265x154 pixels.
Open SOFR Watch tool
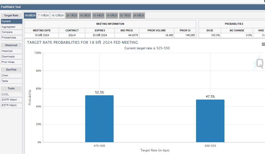(11, 100)
